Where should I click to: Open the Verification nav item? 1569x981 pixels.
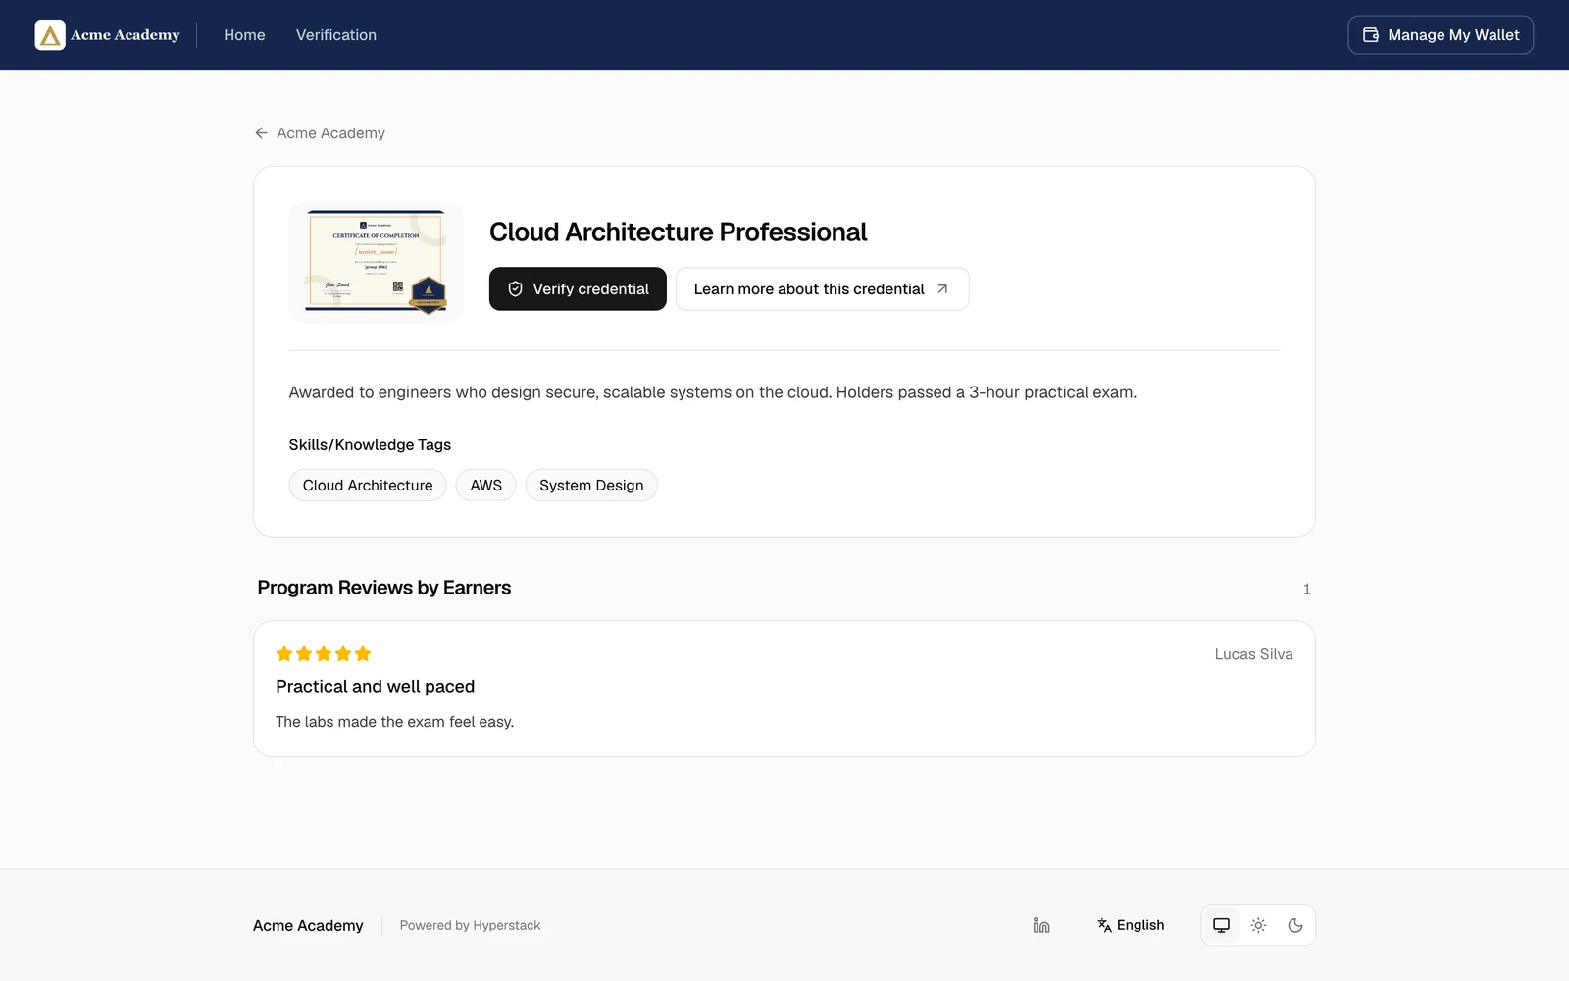point(336,35)
